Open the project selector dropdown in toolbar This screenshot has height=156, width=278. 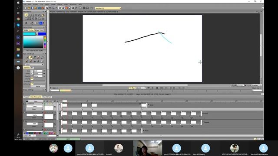(x=108, y=8)
